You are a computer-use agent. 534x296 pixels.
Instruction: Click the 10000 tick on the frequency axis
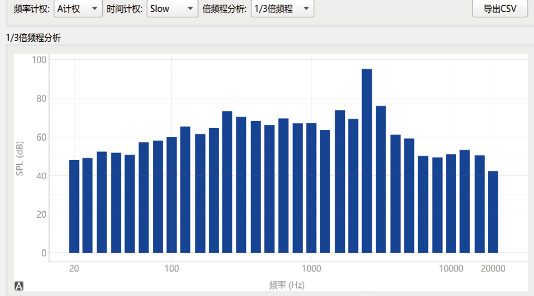tap(451, 268)
